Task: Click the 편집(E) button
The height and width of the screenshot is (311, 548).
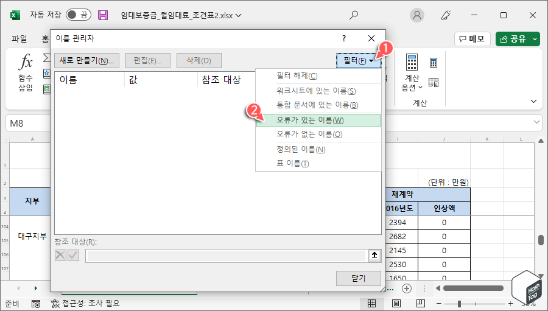Action: pyautogui.click(x=148, y=60)
